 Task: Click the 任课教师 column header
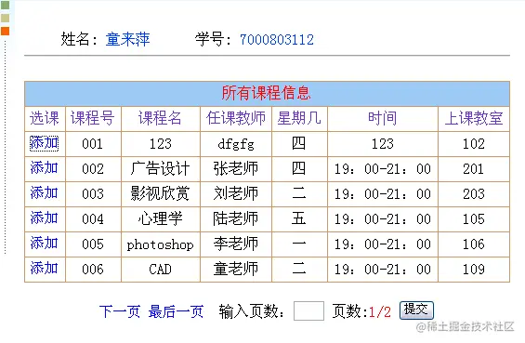click(x=236, y=119)
